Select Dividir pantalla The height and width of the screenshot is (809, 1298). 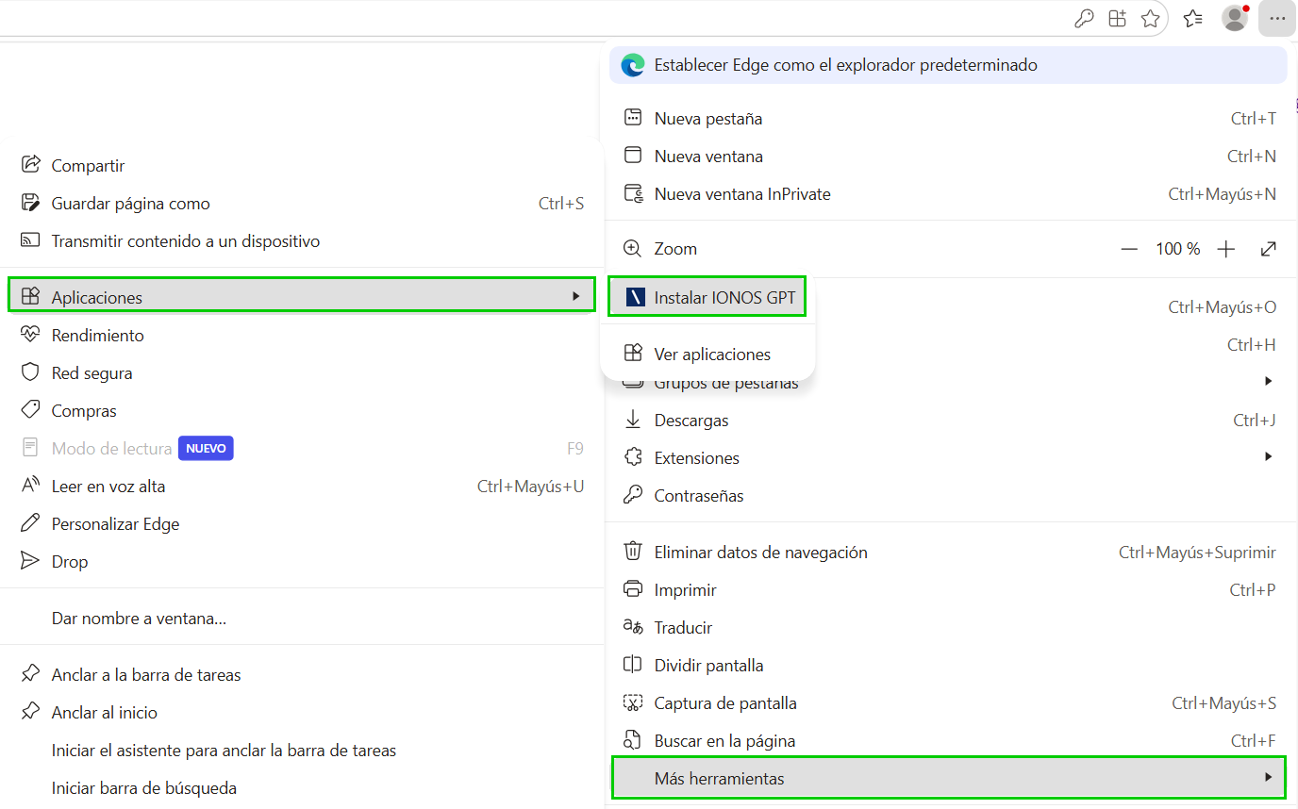pyautogui.click(x=948, y=666)
